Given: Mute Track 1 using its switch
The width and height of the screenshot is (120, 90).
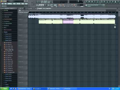Looking at the screenshot, I should pyautogui.click(x=27, y=17).
